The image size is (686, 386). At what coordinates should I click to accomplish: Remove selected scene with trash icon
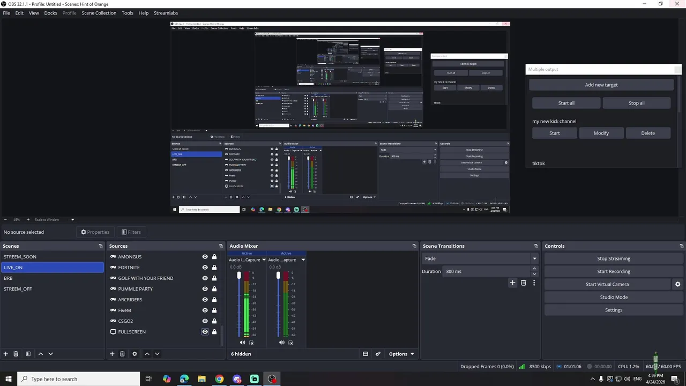point(16,354)
